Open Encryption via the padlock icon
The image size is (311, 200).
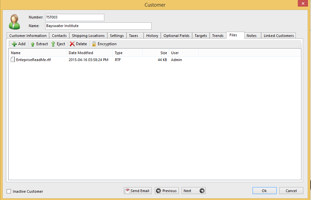94,44
